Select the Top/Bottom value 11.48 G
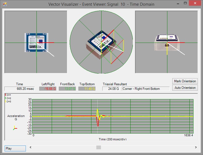Screen dimensions: 203x155 pos(87,89)
